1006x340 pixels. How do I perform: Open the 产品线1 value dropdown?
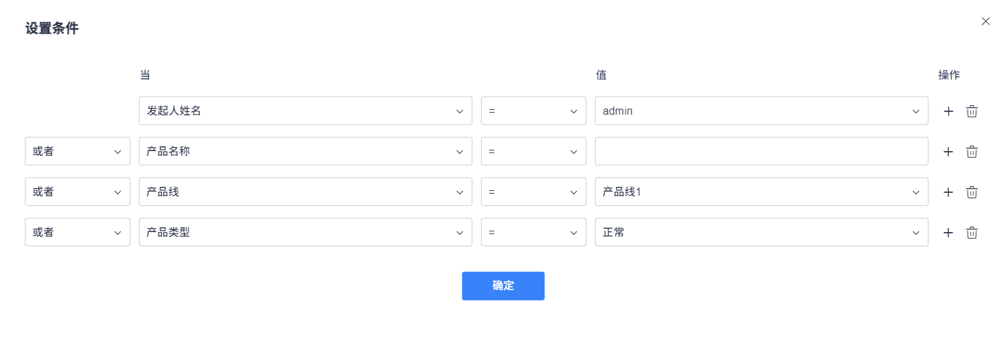point(762,192)
